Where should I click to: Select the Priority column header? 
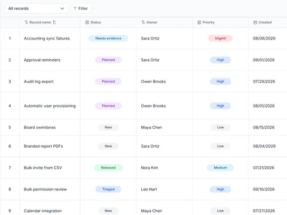pyautogui.click(x=221, y=22)
